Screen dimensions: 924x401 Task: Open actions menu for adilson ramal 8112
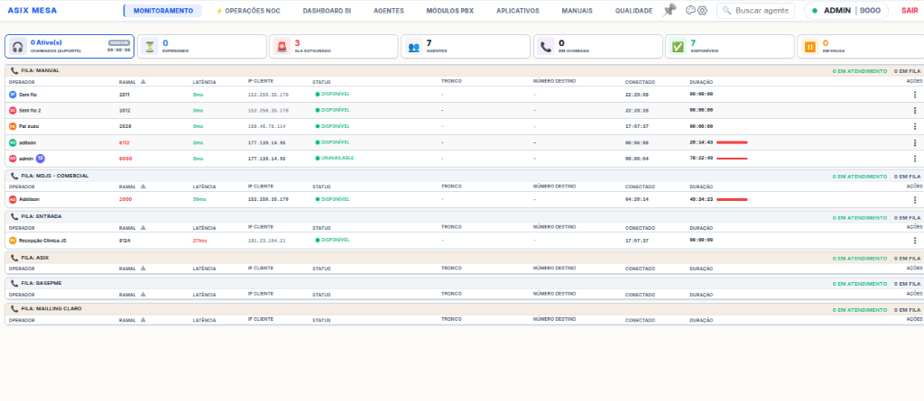(x=915, y=142)
